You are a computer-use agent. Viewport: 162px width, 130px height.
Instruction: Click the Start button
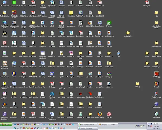(x=5, y=124)
